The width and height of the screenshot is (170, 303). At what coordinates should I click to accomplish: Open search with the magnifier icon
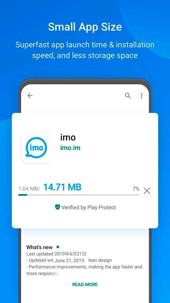128,96
